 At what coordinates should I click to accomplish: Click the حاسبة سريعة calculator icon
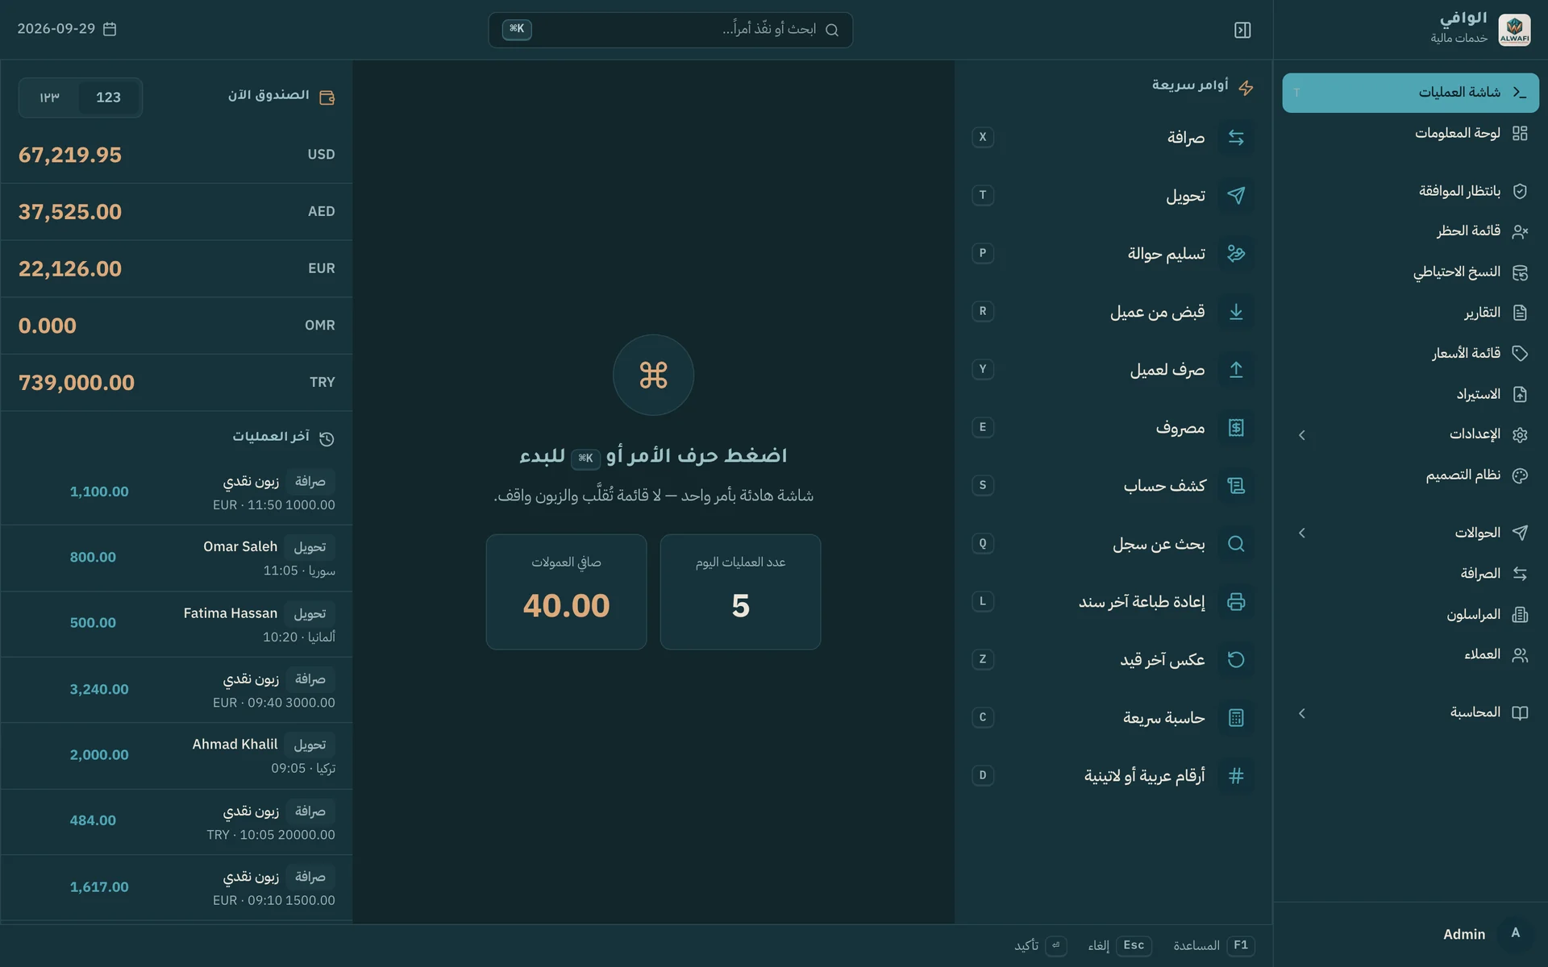tap(1236, 718)
